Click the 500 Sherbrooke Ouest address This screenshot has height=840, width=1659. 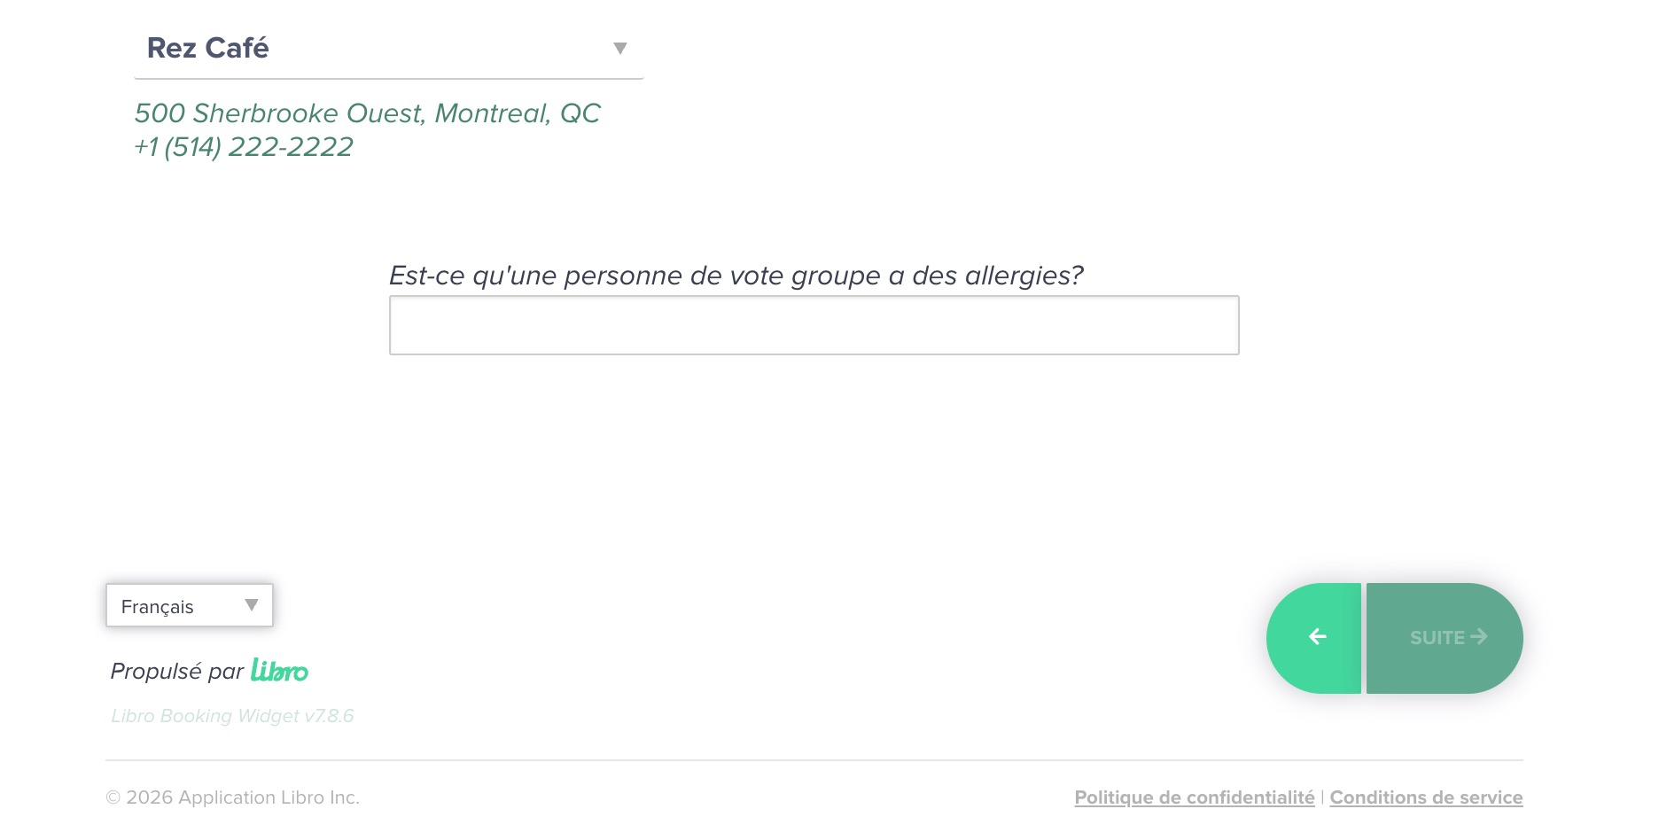367,113
